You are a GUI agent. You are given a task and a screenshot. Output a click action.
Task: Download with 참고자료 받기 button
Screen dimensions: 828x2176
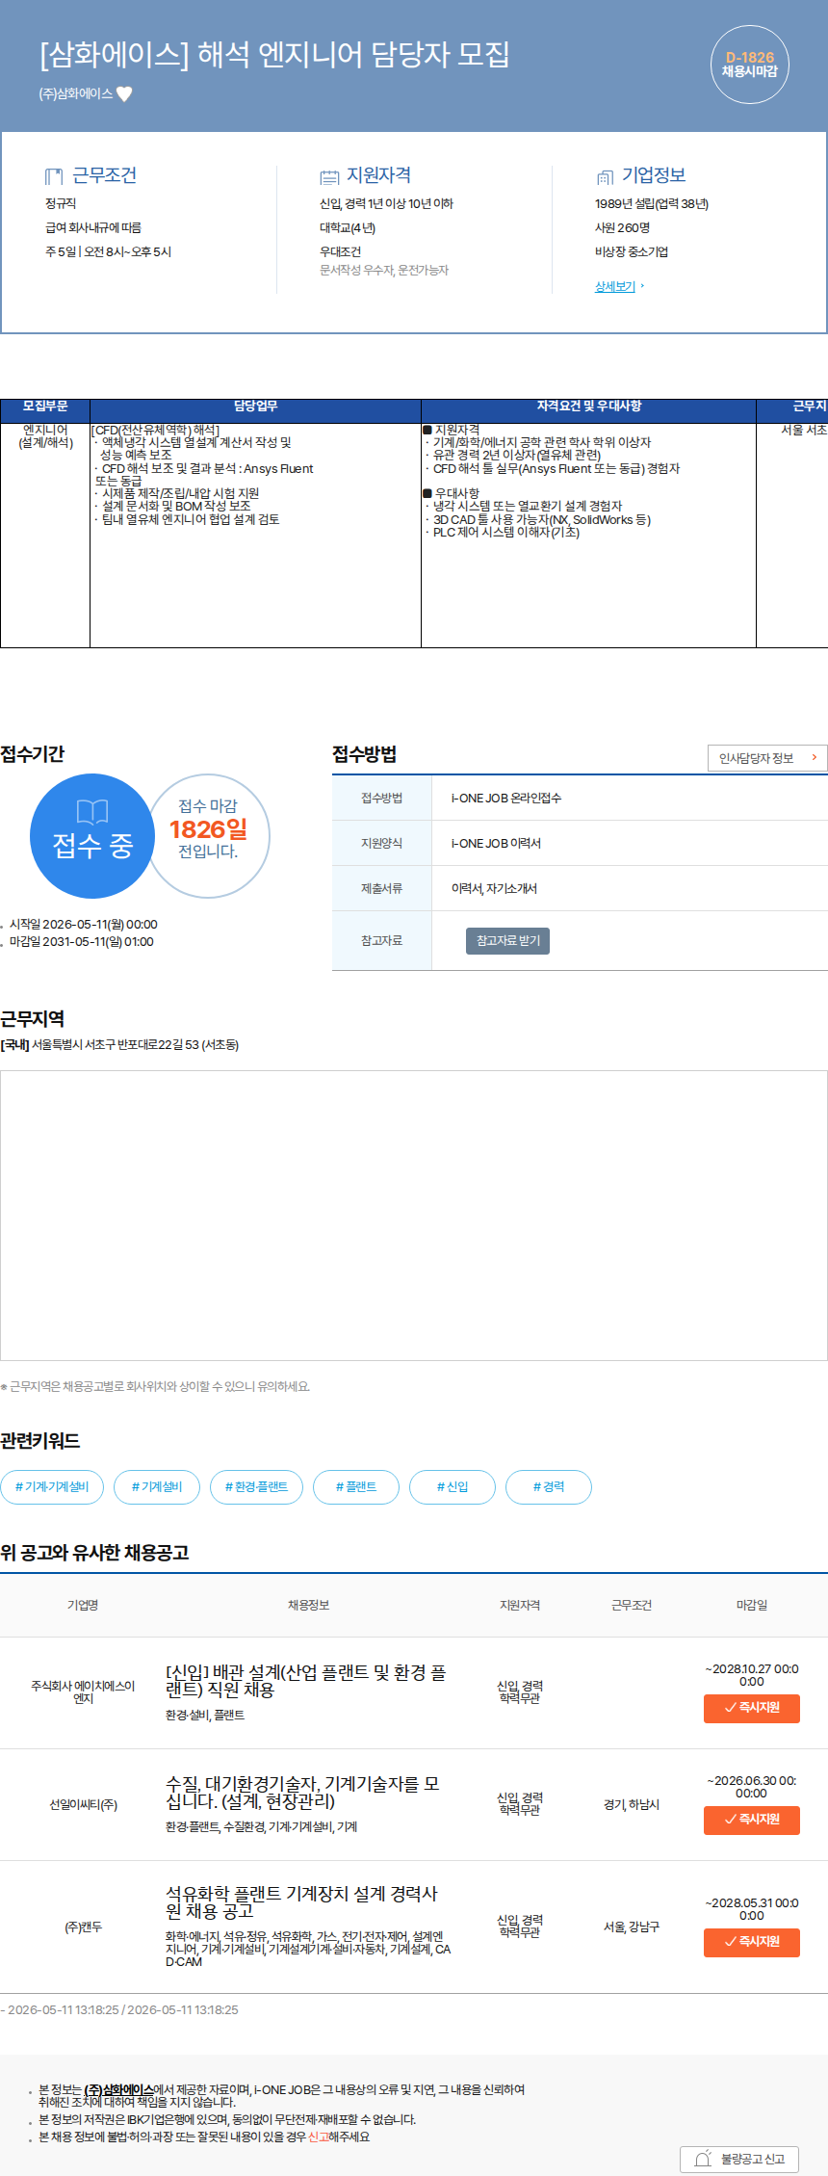[x=507, y=940]
